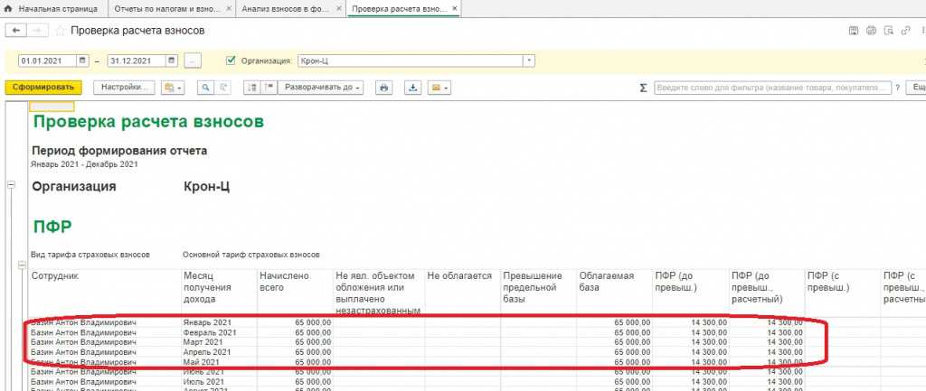
Task: Click the back navigation arrow
Action: pos(15,31)
